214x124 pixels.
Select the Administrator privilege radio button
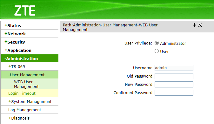[x=157, y=43]
